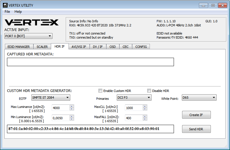The width and height of the screenshot is (230, 150).
Task: Switch to the CEC tab
Action: click(125, 47)
